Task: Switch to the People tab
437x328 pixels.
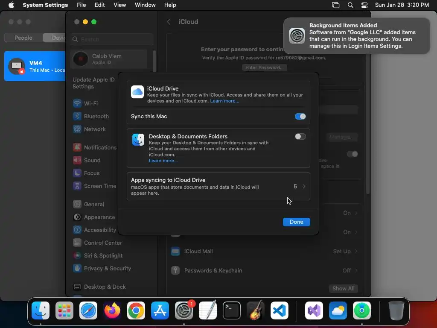Action: coord(23,38)
